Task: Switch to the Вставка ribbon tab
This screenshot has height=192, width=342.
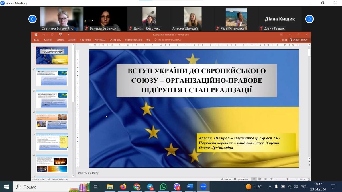Action: (x=60, y=40)
